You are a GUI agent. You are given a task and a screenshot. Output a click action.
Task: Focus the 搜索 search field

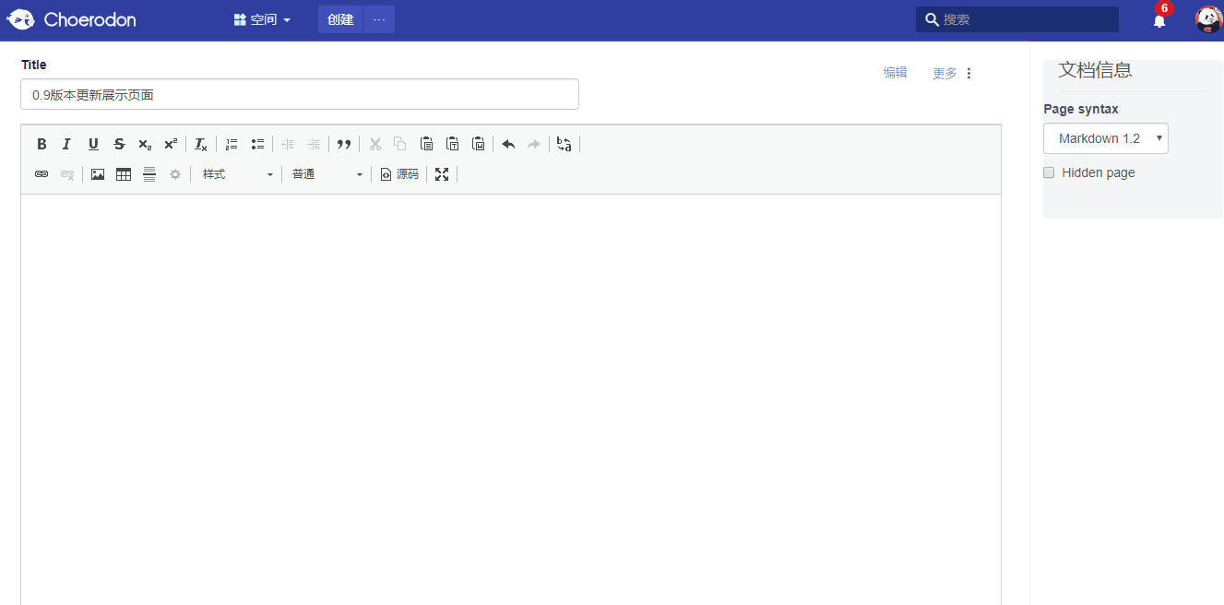[x=1017, y=19]
